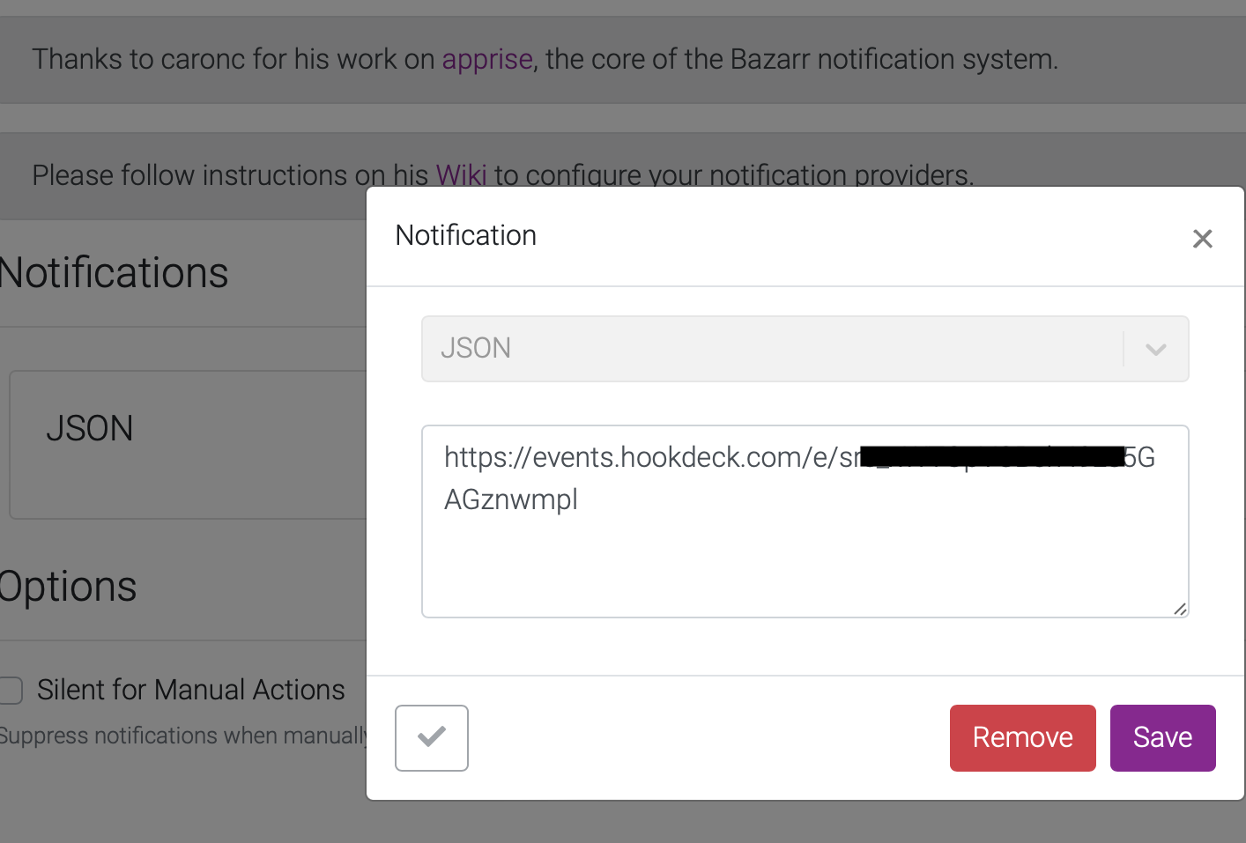Viewport: 1246px width, 843px height.
Task: Enable Silent for Manual Actions
Action: pos(9,691)
